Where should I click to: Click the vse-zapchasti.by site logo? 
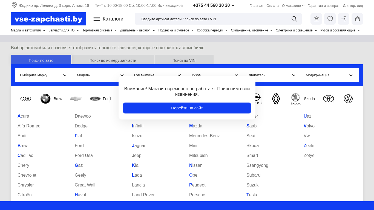click(48, 19)
